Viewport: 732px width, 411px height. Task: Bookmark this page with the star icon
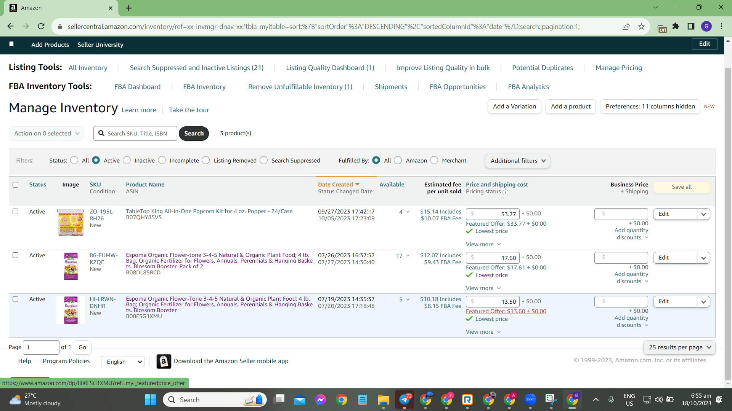641,26
